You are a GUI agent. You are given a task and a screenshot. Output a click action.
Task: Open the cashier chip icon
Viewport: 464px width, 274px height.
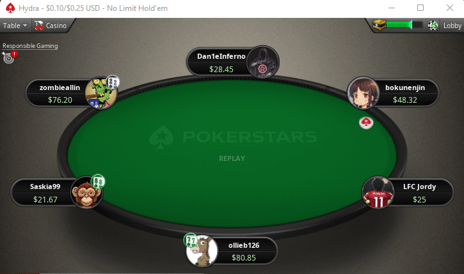(x=433, y=26)
